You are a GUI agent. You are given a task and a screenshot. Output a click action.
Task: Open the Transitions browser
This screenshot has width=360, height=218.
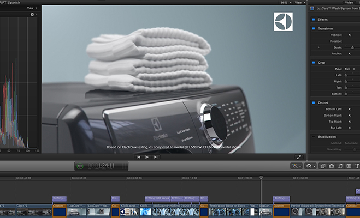349,166
